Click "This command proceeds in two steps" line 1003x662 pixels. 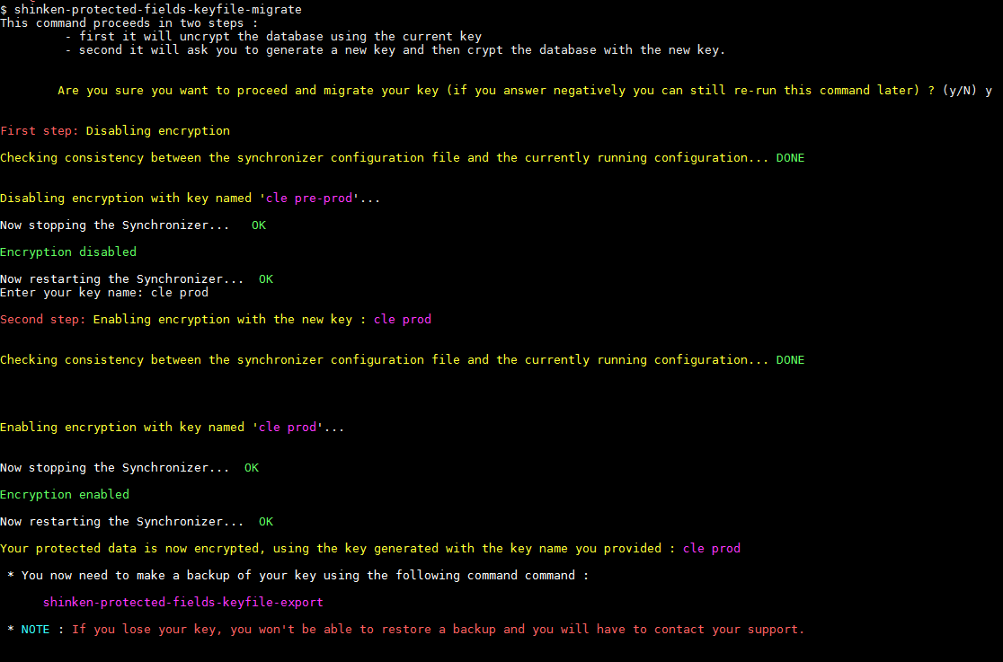pos(129,23)
